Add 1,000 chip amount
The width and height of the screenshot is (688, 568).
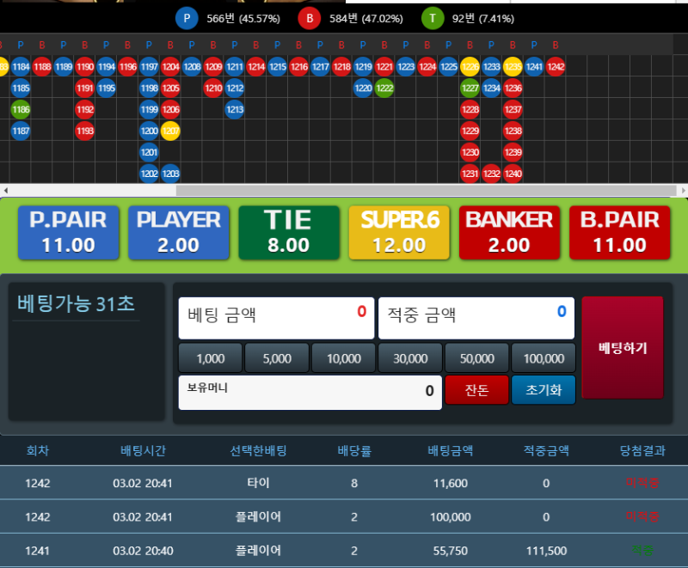[210, 358]
